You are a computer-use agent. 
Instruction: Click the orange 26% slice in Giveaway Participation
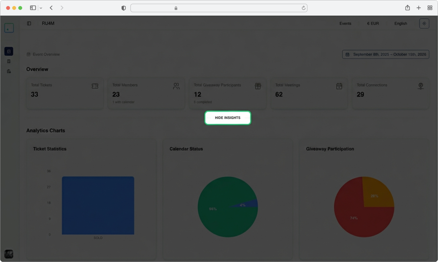click(376, 193)
